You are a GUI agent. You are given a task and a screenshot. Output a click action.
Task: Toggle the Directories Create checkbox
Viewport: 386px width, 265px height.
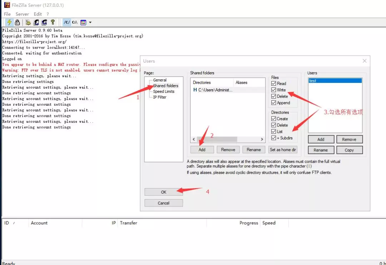(x=273, y=119)
